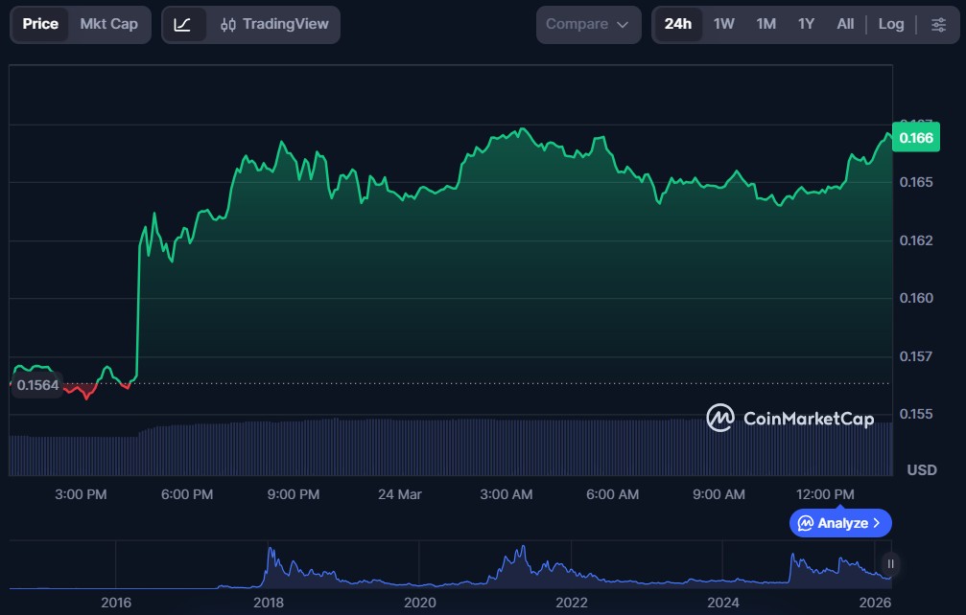Open the Compare dropdown
The image size is (966, 615).
pos(588,24)
